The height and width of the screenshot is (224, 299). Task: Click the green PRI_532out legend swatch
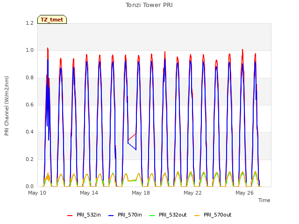coord(152,216)
